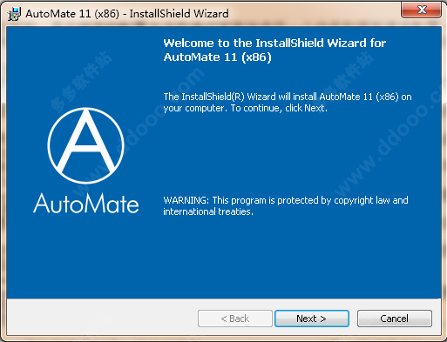Click the Next > button

click(x=312, y=319)
